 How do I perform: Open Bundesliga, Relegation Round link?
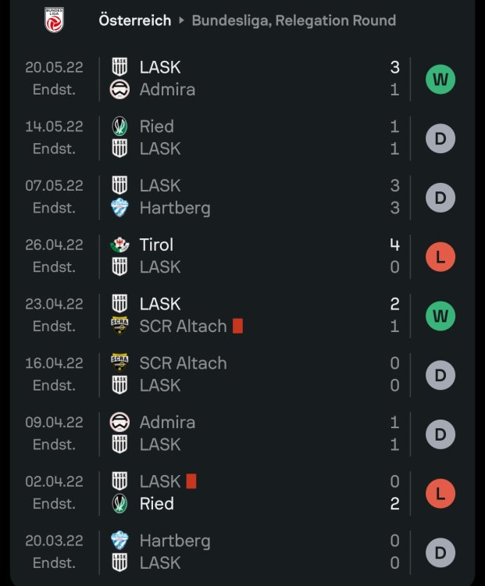point(294,20)
